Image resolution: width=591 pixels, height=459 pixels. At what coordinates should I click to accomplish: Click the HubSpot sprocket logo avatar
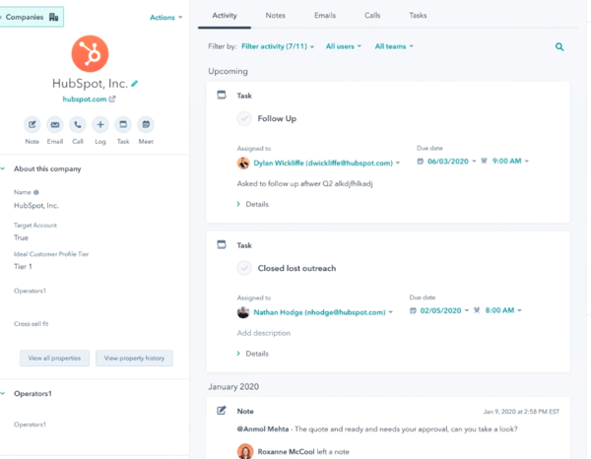90,53
